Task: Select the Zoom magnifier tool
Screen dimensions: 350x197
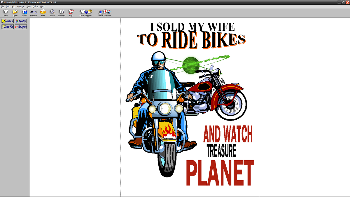Action: click(x=52, y=13)
